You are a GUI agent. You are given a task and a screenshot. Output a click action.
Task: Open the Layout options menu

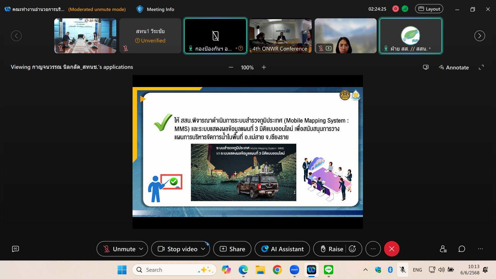pos(429,9)
